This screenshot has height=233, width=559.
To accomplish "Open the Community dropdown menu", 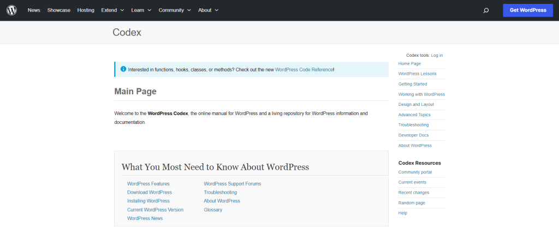I will 175,10.
